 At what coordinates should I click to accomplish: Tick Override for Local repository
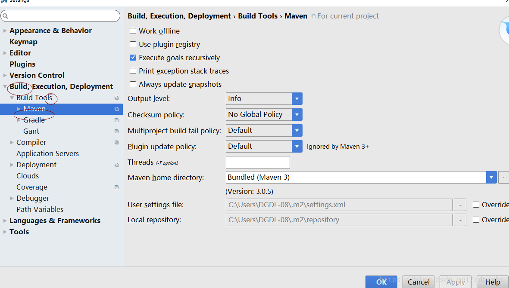(476, 220)
